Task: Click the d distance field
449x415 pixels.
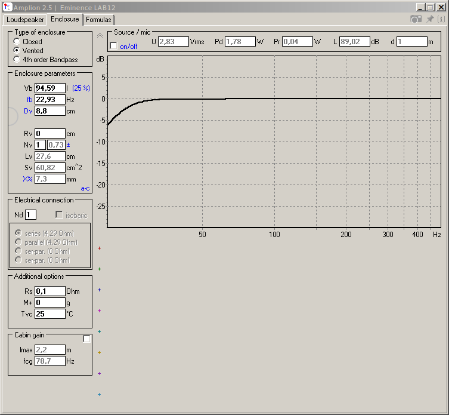Action: pyautogui.click(x=412, y=42)
